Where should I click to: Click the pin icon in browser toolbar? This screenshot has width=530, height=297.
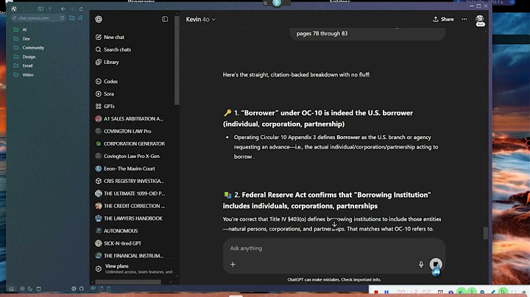(50, 9)
